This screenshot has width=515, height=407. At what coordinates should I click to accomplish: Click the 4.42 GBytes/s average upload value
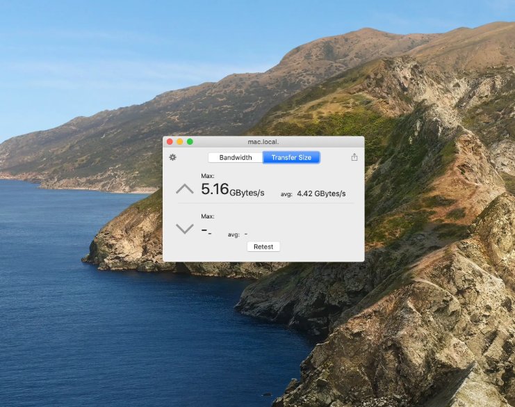click(321, 193)
